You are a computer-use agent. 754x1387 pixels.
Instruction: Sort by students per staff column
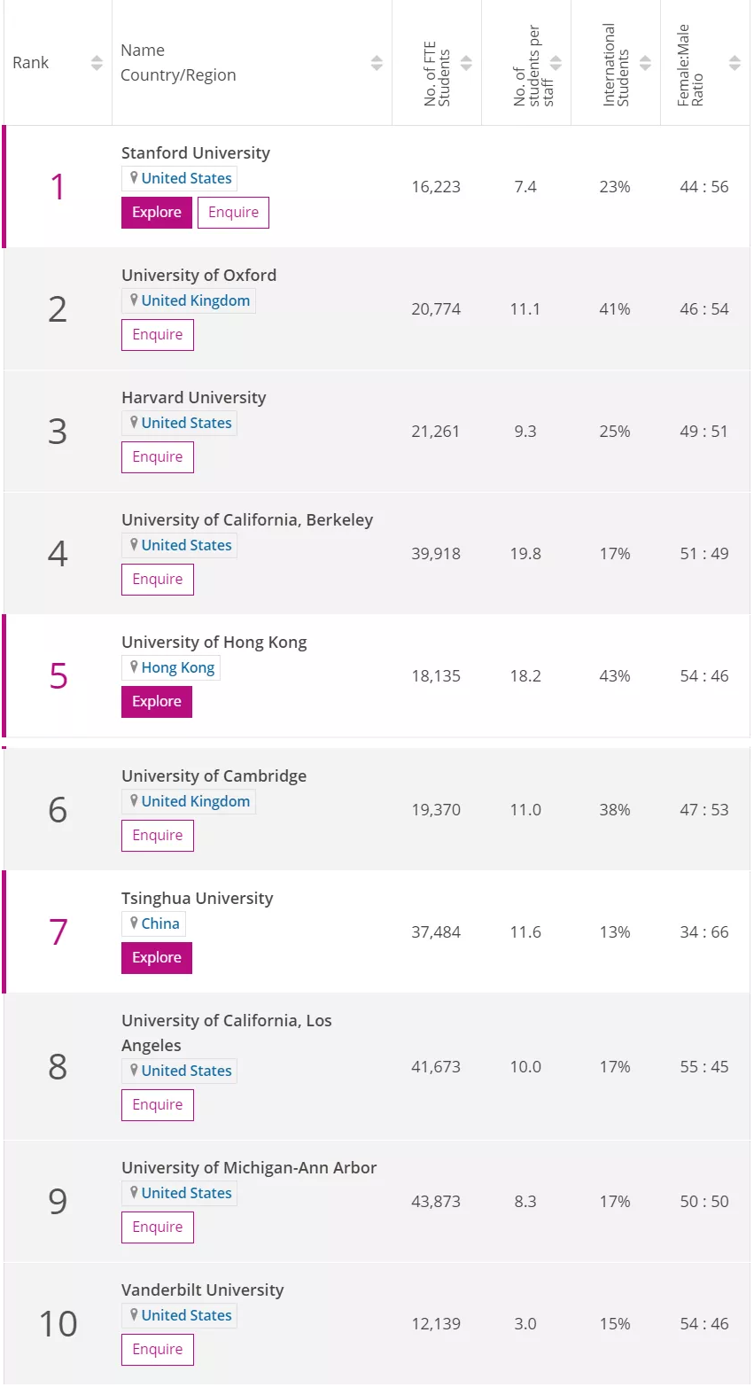click(556, 63)
